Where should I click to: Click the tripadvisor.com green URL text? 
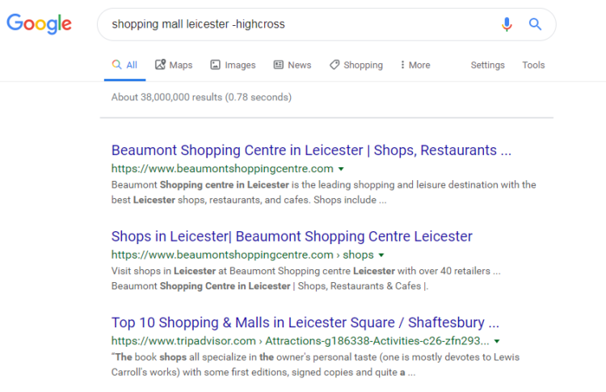click(299, 341)
